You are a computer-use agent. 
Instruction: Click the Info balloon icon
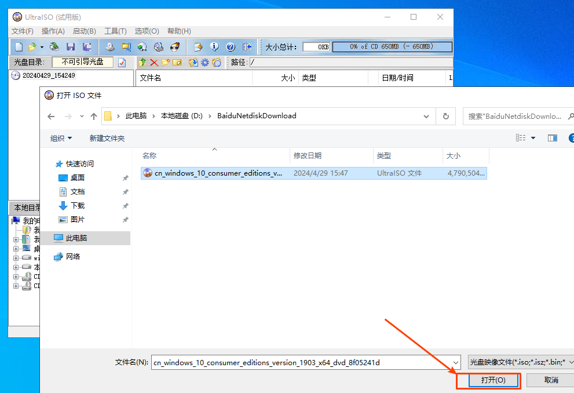point(214,47)
